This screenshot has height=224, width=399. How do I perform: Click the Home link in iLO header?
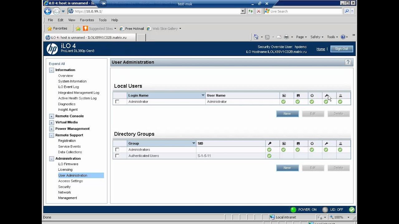point(321,49)
